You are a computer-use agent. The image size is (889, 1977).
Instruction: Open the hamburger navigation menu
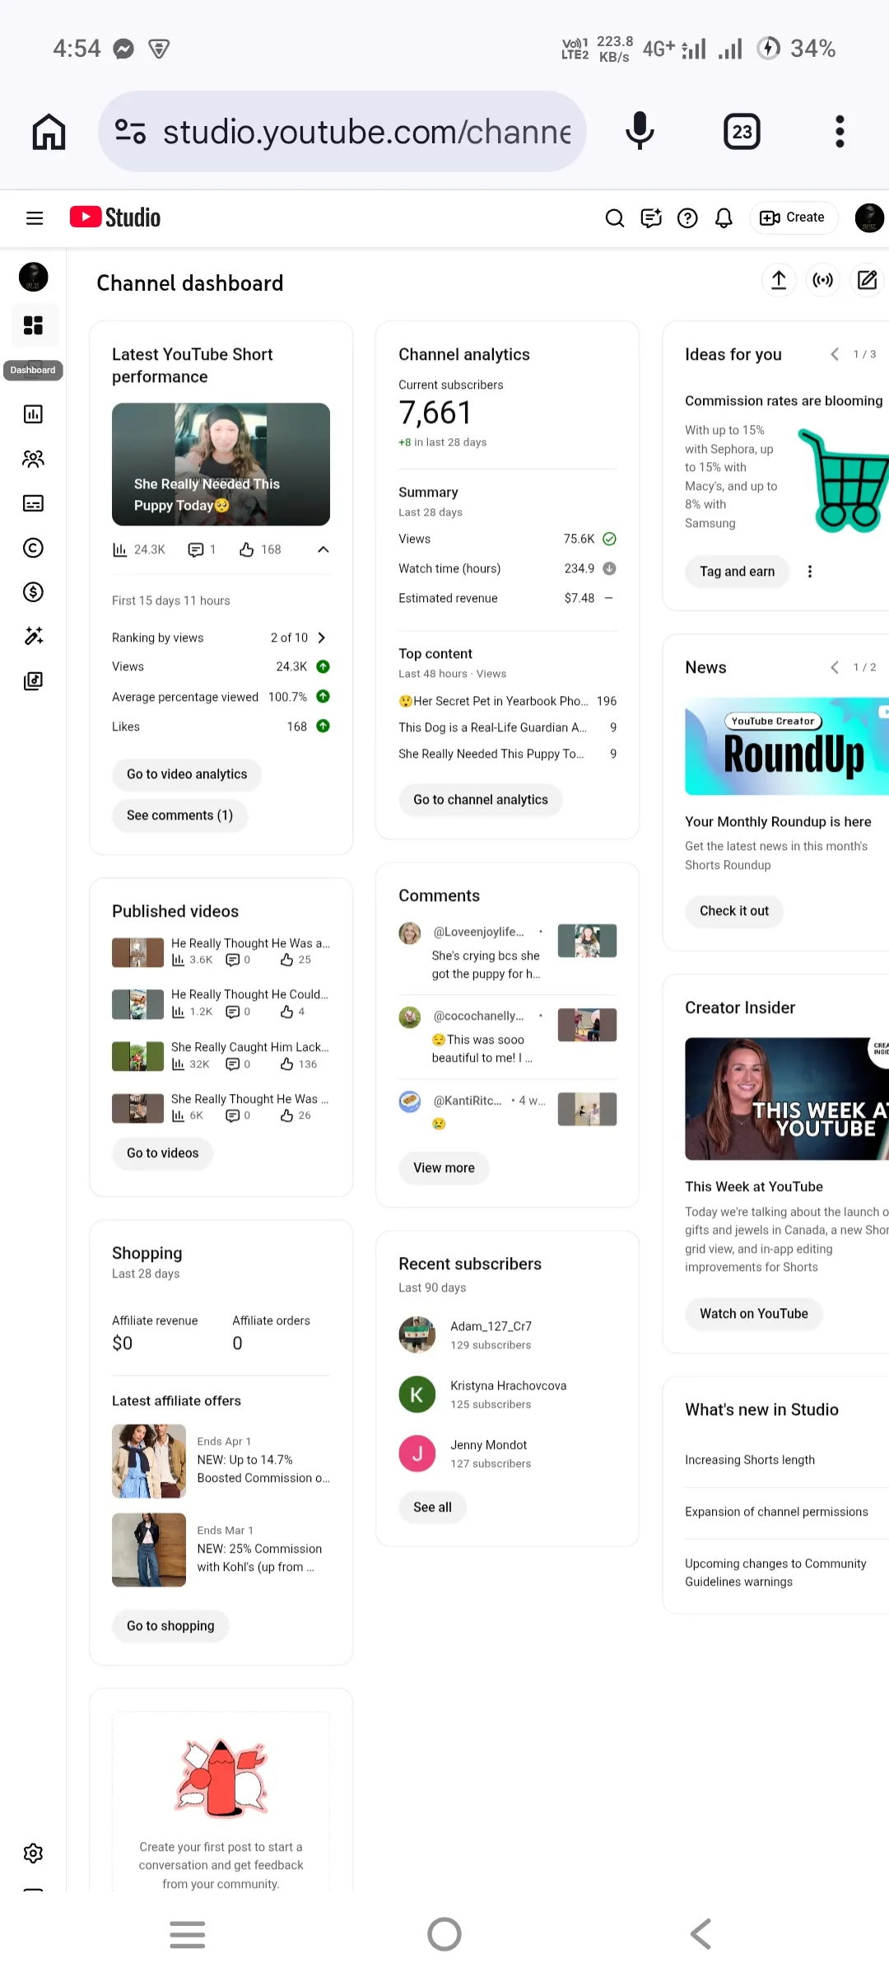click(x=35, y=218)
